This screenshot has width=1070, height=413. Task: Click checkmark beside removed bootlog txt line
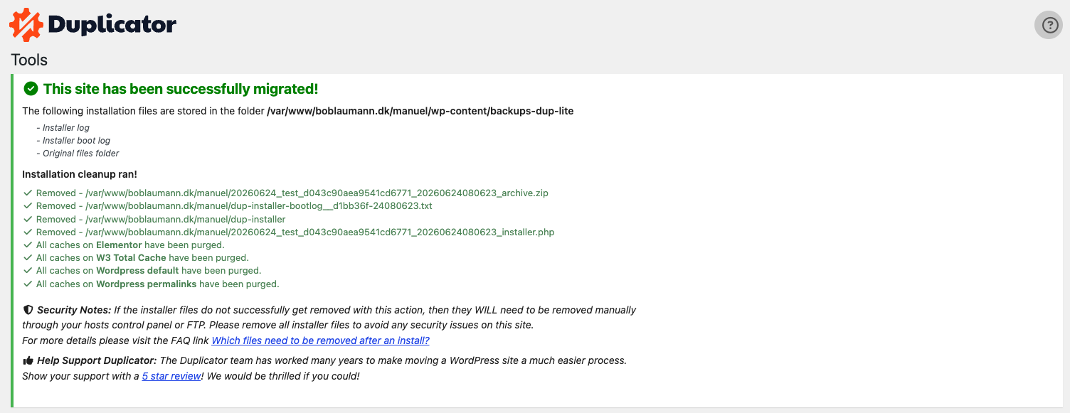(x=27, y=206)
